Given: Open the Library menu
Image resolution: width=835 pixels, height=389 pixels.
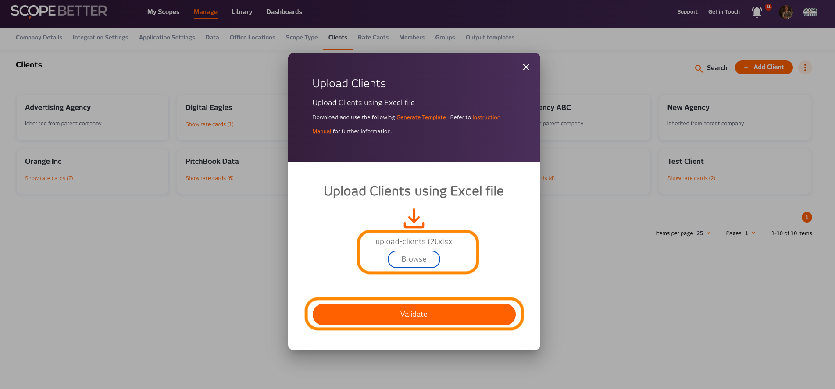Looking at the screenshot, I should pyautogui.click(x=242, y=12).
